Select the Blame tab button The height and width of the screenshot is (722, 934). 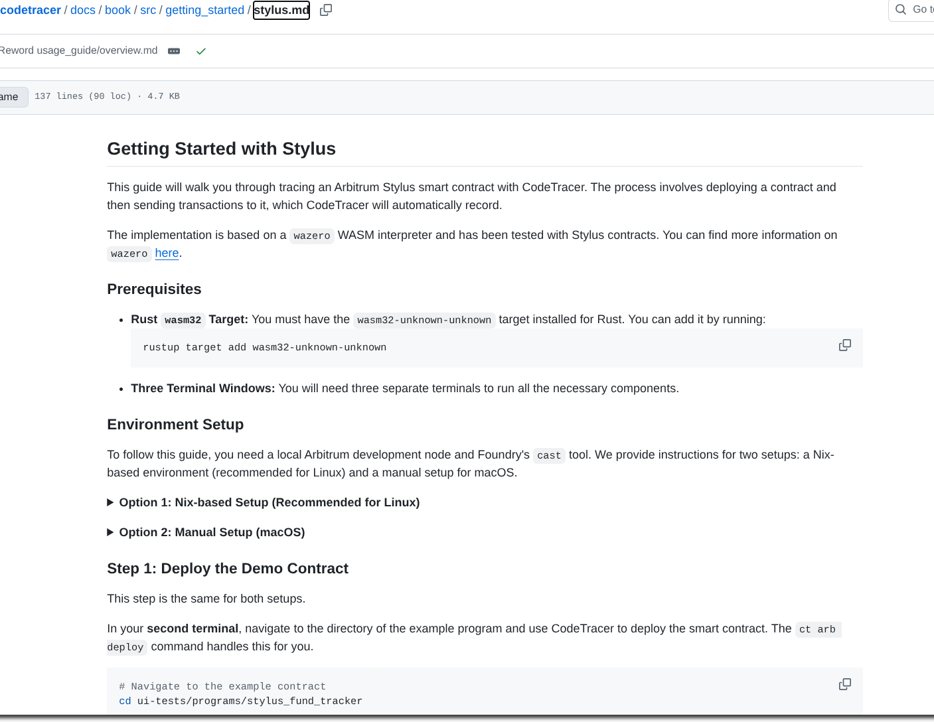coord(13,97)
